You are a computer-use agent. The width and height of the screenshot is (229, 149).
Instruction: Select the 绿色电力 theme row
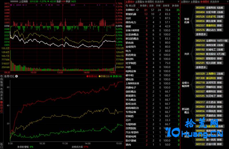153,22
